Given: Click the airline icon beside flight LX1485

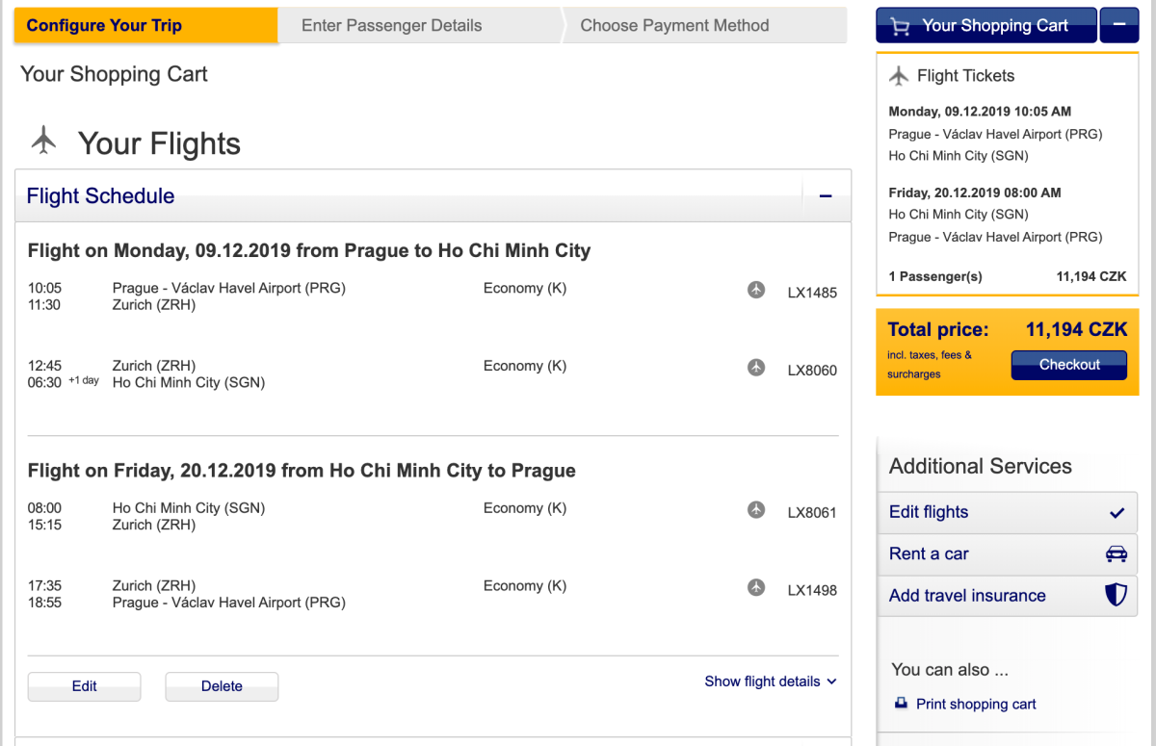Looking at the screenshot, I should 756,289.
